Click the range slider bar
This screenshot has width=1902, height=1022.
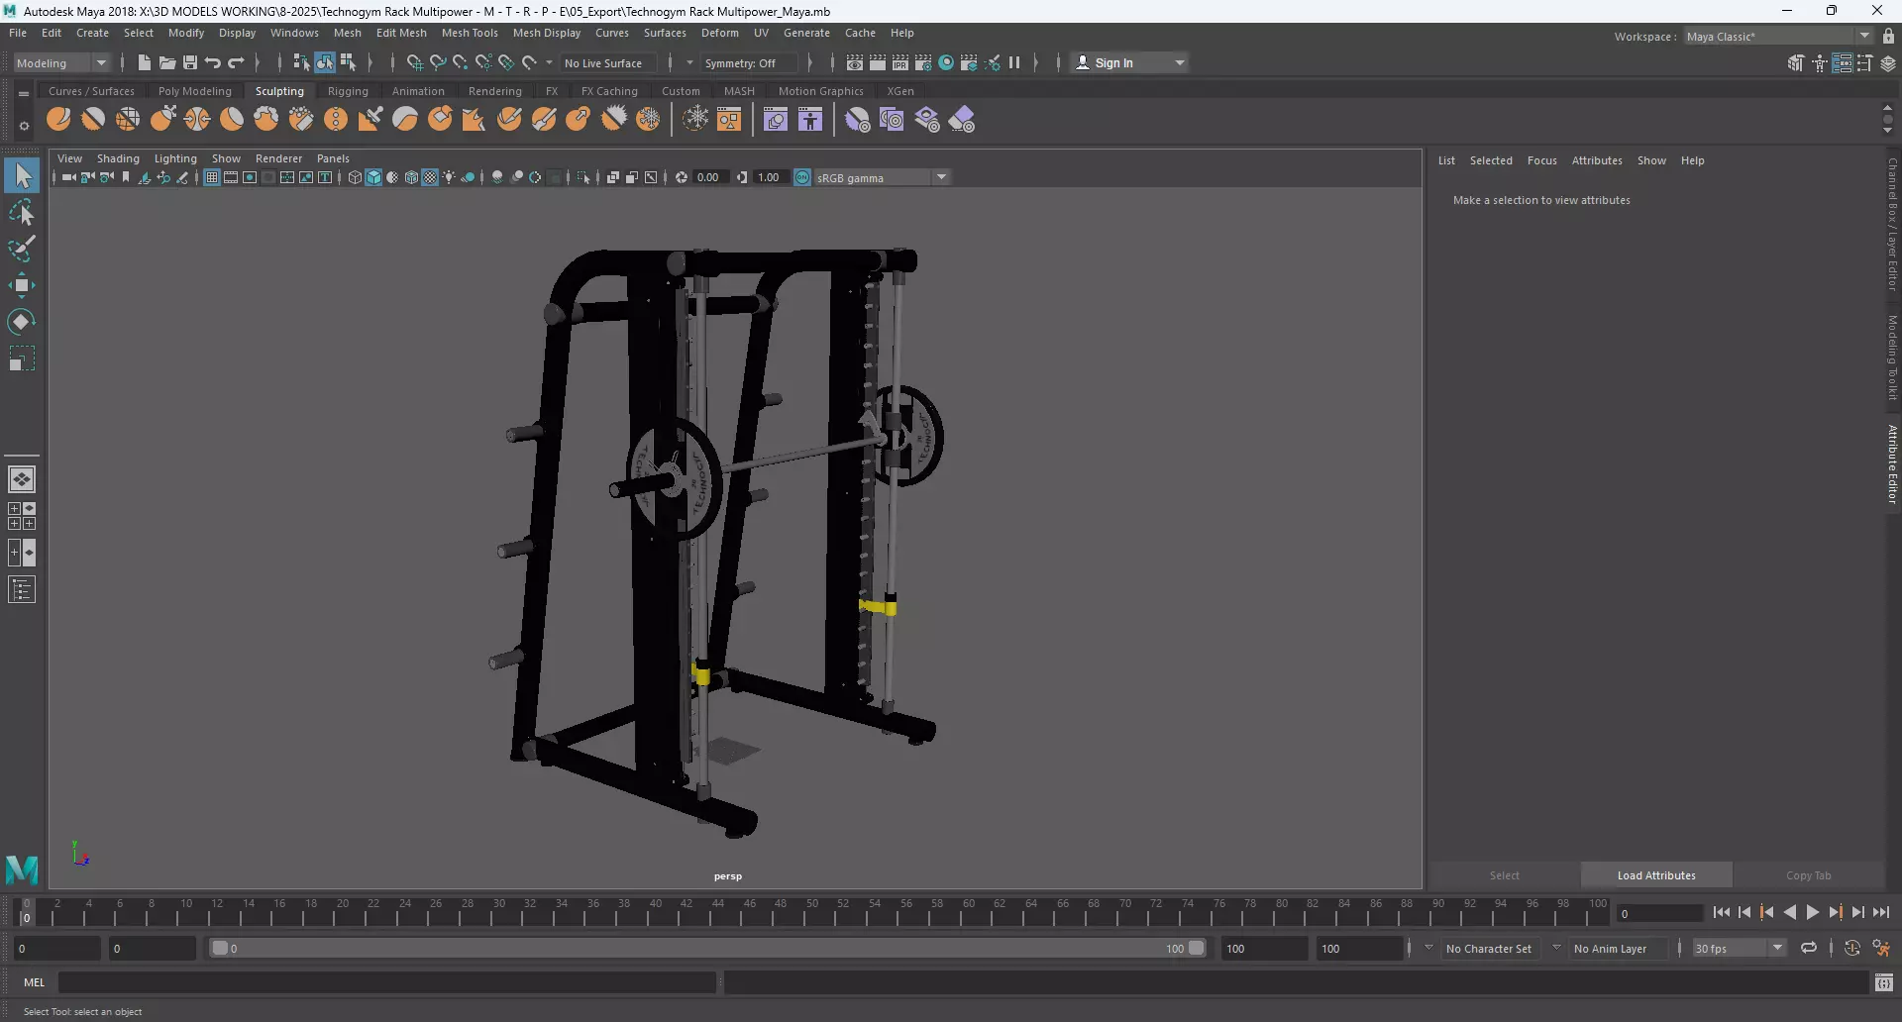[707, 949]
